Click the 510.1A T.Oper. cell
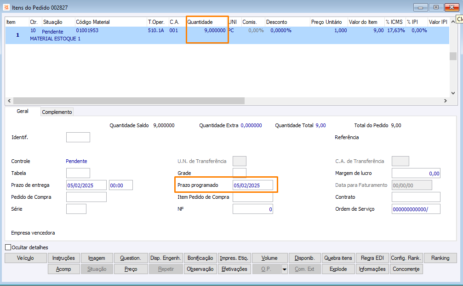 156,30
